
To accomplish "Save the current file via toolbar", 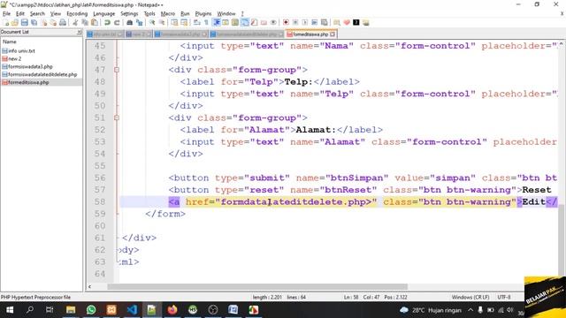I will click(24, 22).
